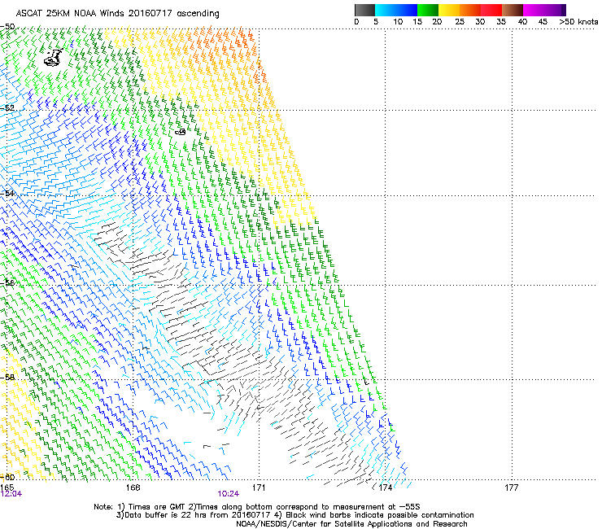Click the brown 35-40 knots legend band
Image resolution: width=602 pixels, height=529 pixels.
coord(513,10)
